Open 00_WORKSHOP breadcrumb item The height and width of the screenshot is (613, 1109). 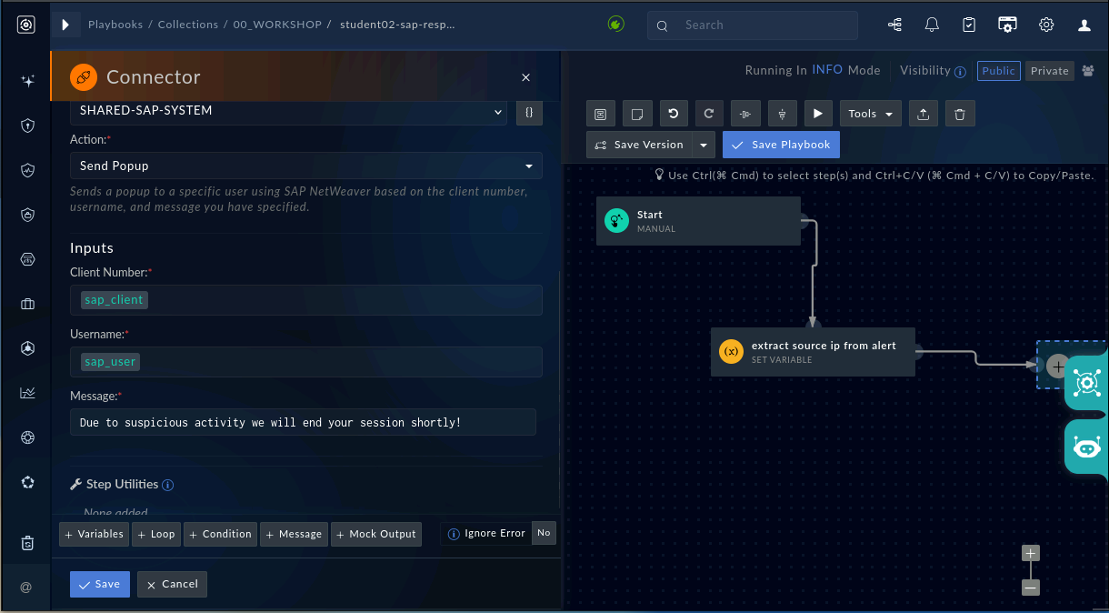(x=277, y=25)
